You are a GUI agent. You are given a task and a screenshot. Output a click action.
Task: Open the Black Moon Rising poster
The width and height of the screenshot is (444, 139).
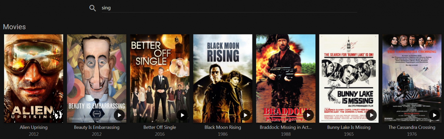[223, 79]
